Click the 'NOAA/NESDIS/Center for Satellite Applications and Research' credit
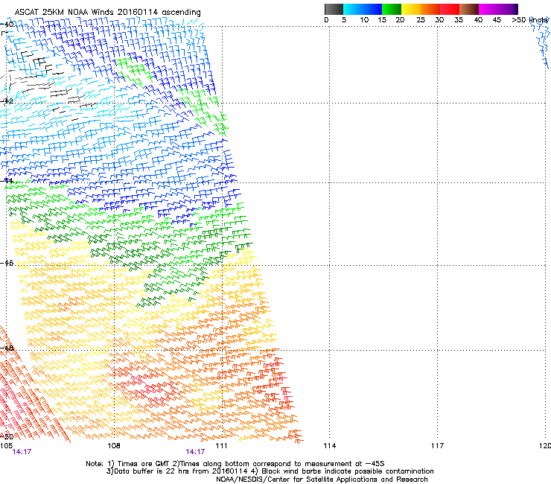551x484 pixels. [x=322, y=480]
